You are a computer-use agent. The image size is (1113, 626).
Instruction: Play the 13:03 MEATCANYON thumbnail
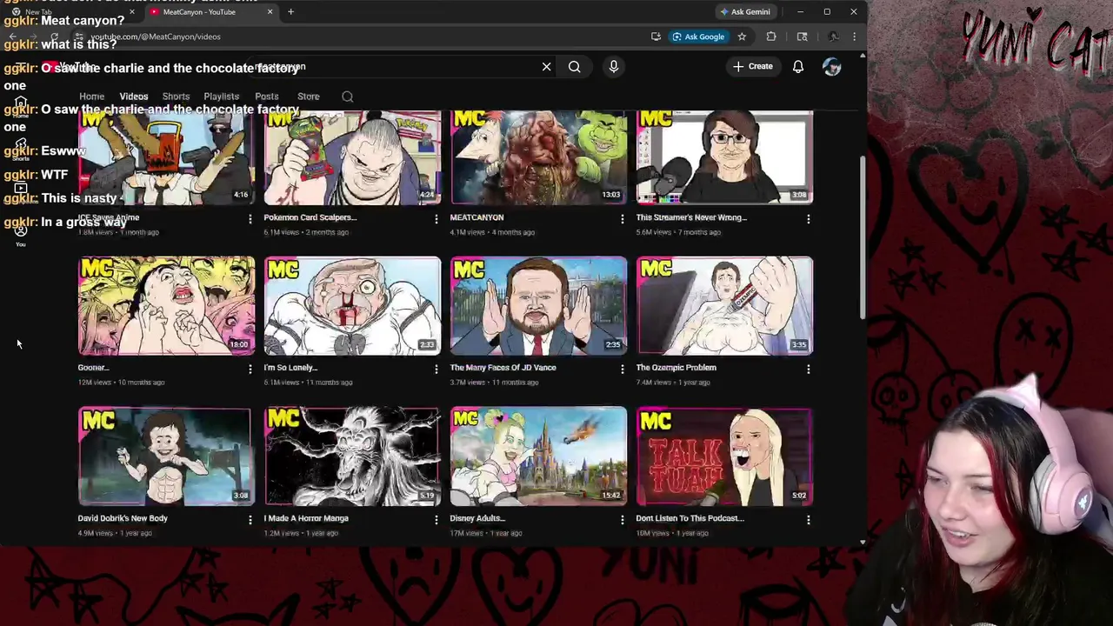tap(538, 157)
